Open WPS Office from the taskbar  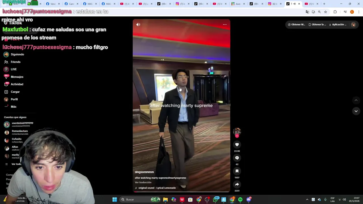182,199
